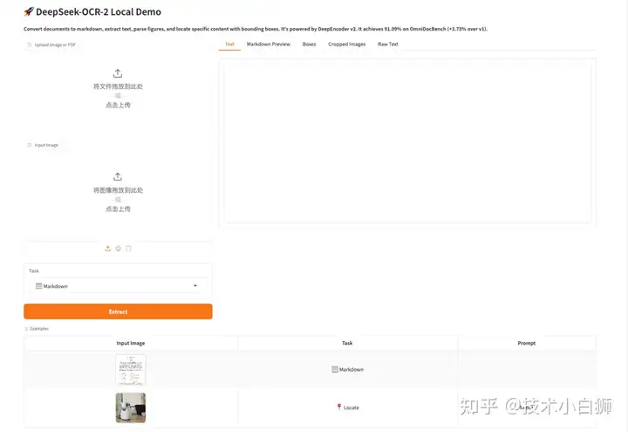628x432 pixels.
Task: Select webcam source icon below image input
Action: click(x=118, y=249)
